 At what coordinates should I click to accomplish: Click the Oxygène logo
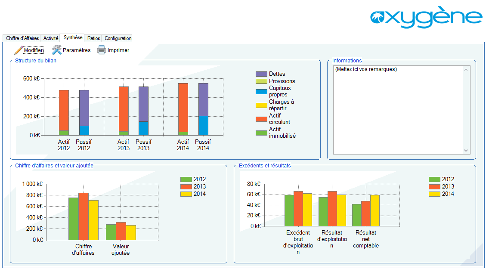(x=426, y=18)
